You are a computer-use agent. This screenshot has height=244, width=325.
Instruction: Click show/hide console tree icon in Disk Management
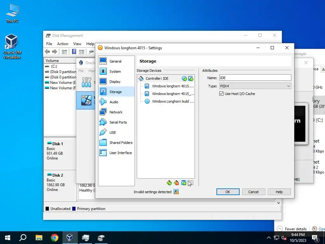(x=64, y=52)
